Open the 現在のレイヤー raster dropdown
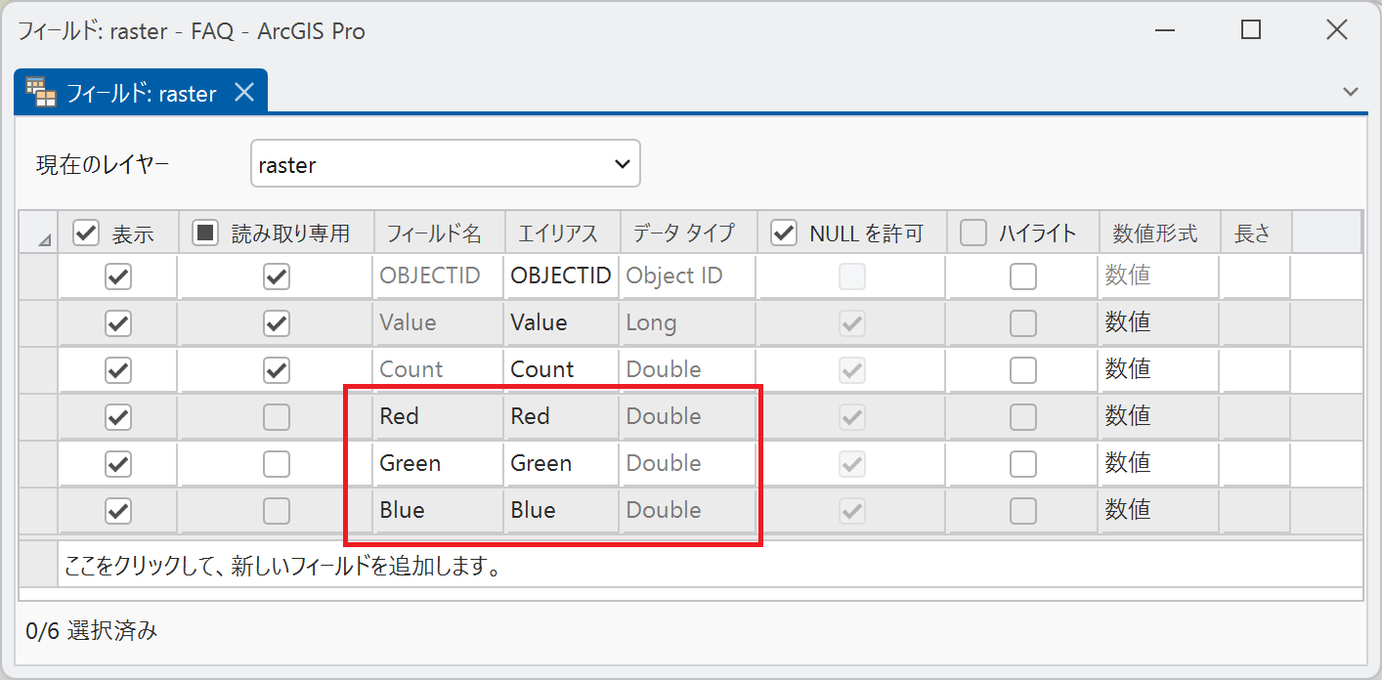 tap(445, 164)
